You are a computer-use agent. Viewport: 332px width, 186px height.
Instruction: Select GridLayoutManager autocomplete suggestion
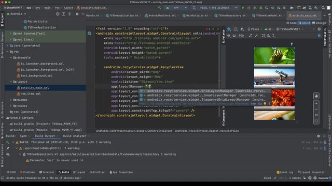205,91
